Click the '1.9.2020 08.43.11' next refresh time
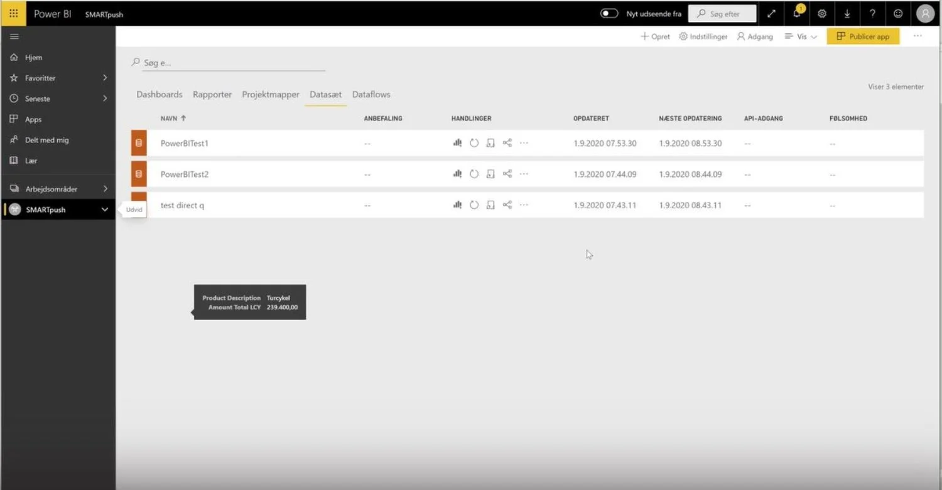Viewport: 942px width, 490px height. [x=690, y=205]
